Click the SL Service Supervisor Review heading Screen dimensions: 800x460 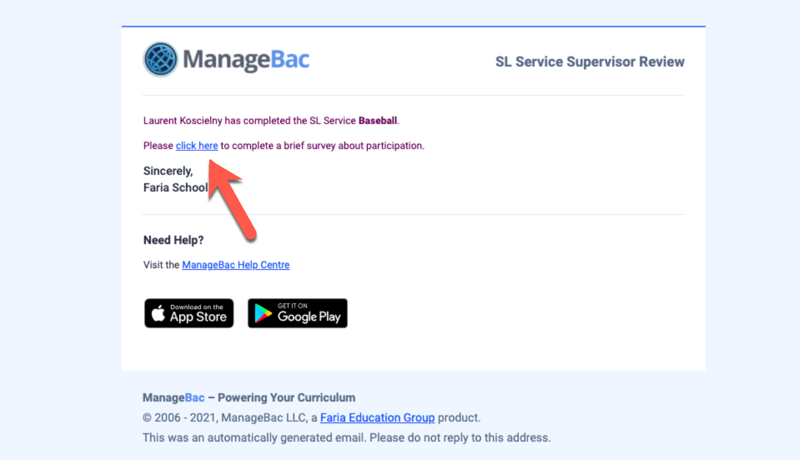[590, 62]
